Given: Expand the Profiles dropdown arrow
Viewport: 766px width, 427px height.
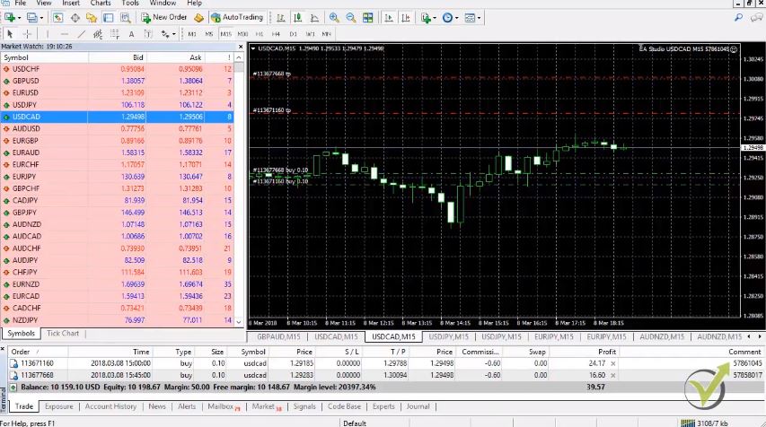Looking at the screenshot, I should (x=42, y=18).
